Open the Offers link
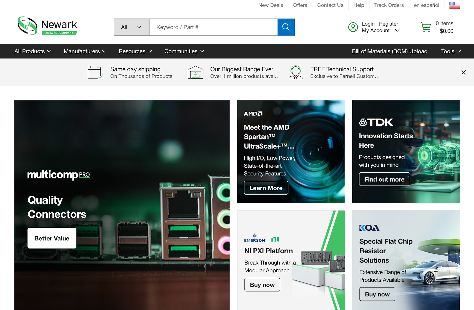Image resolution: width=474 pixels, height=310 pixels. [300, 5]
